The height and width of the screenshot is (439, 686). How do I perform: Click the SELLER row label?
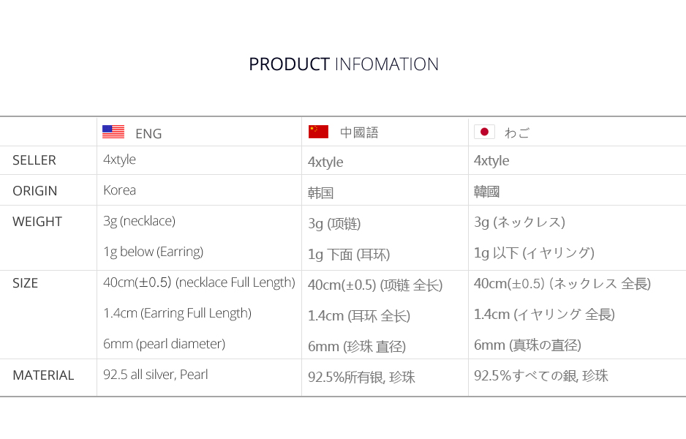pos(34,160)
